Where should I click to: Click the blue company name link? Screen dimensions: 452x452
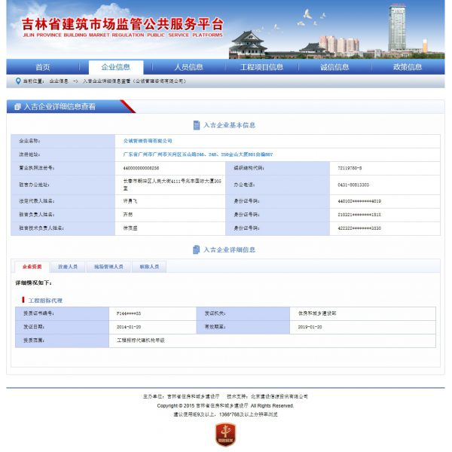click(x=148, y=141)
